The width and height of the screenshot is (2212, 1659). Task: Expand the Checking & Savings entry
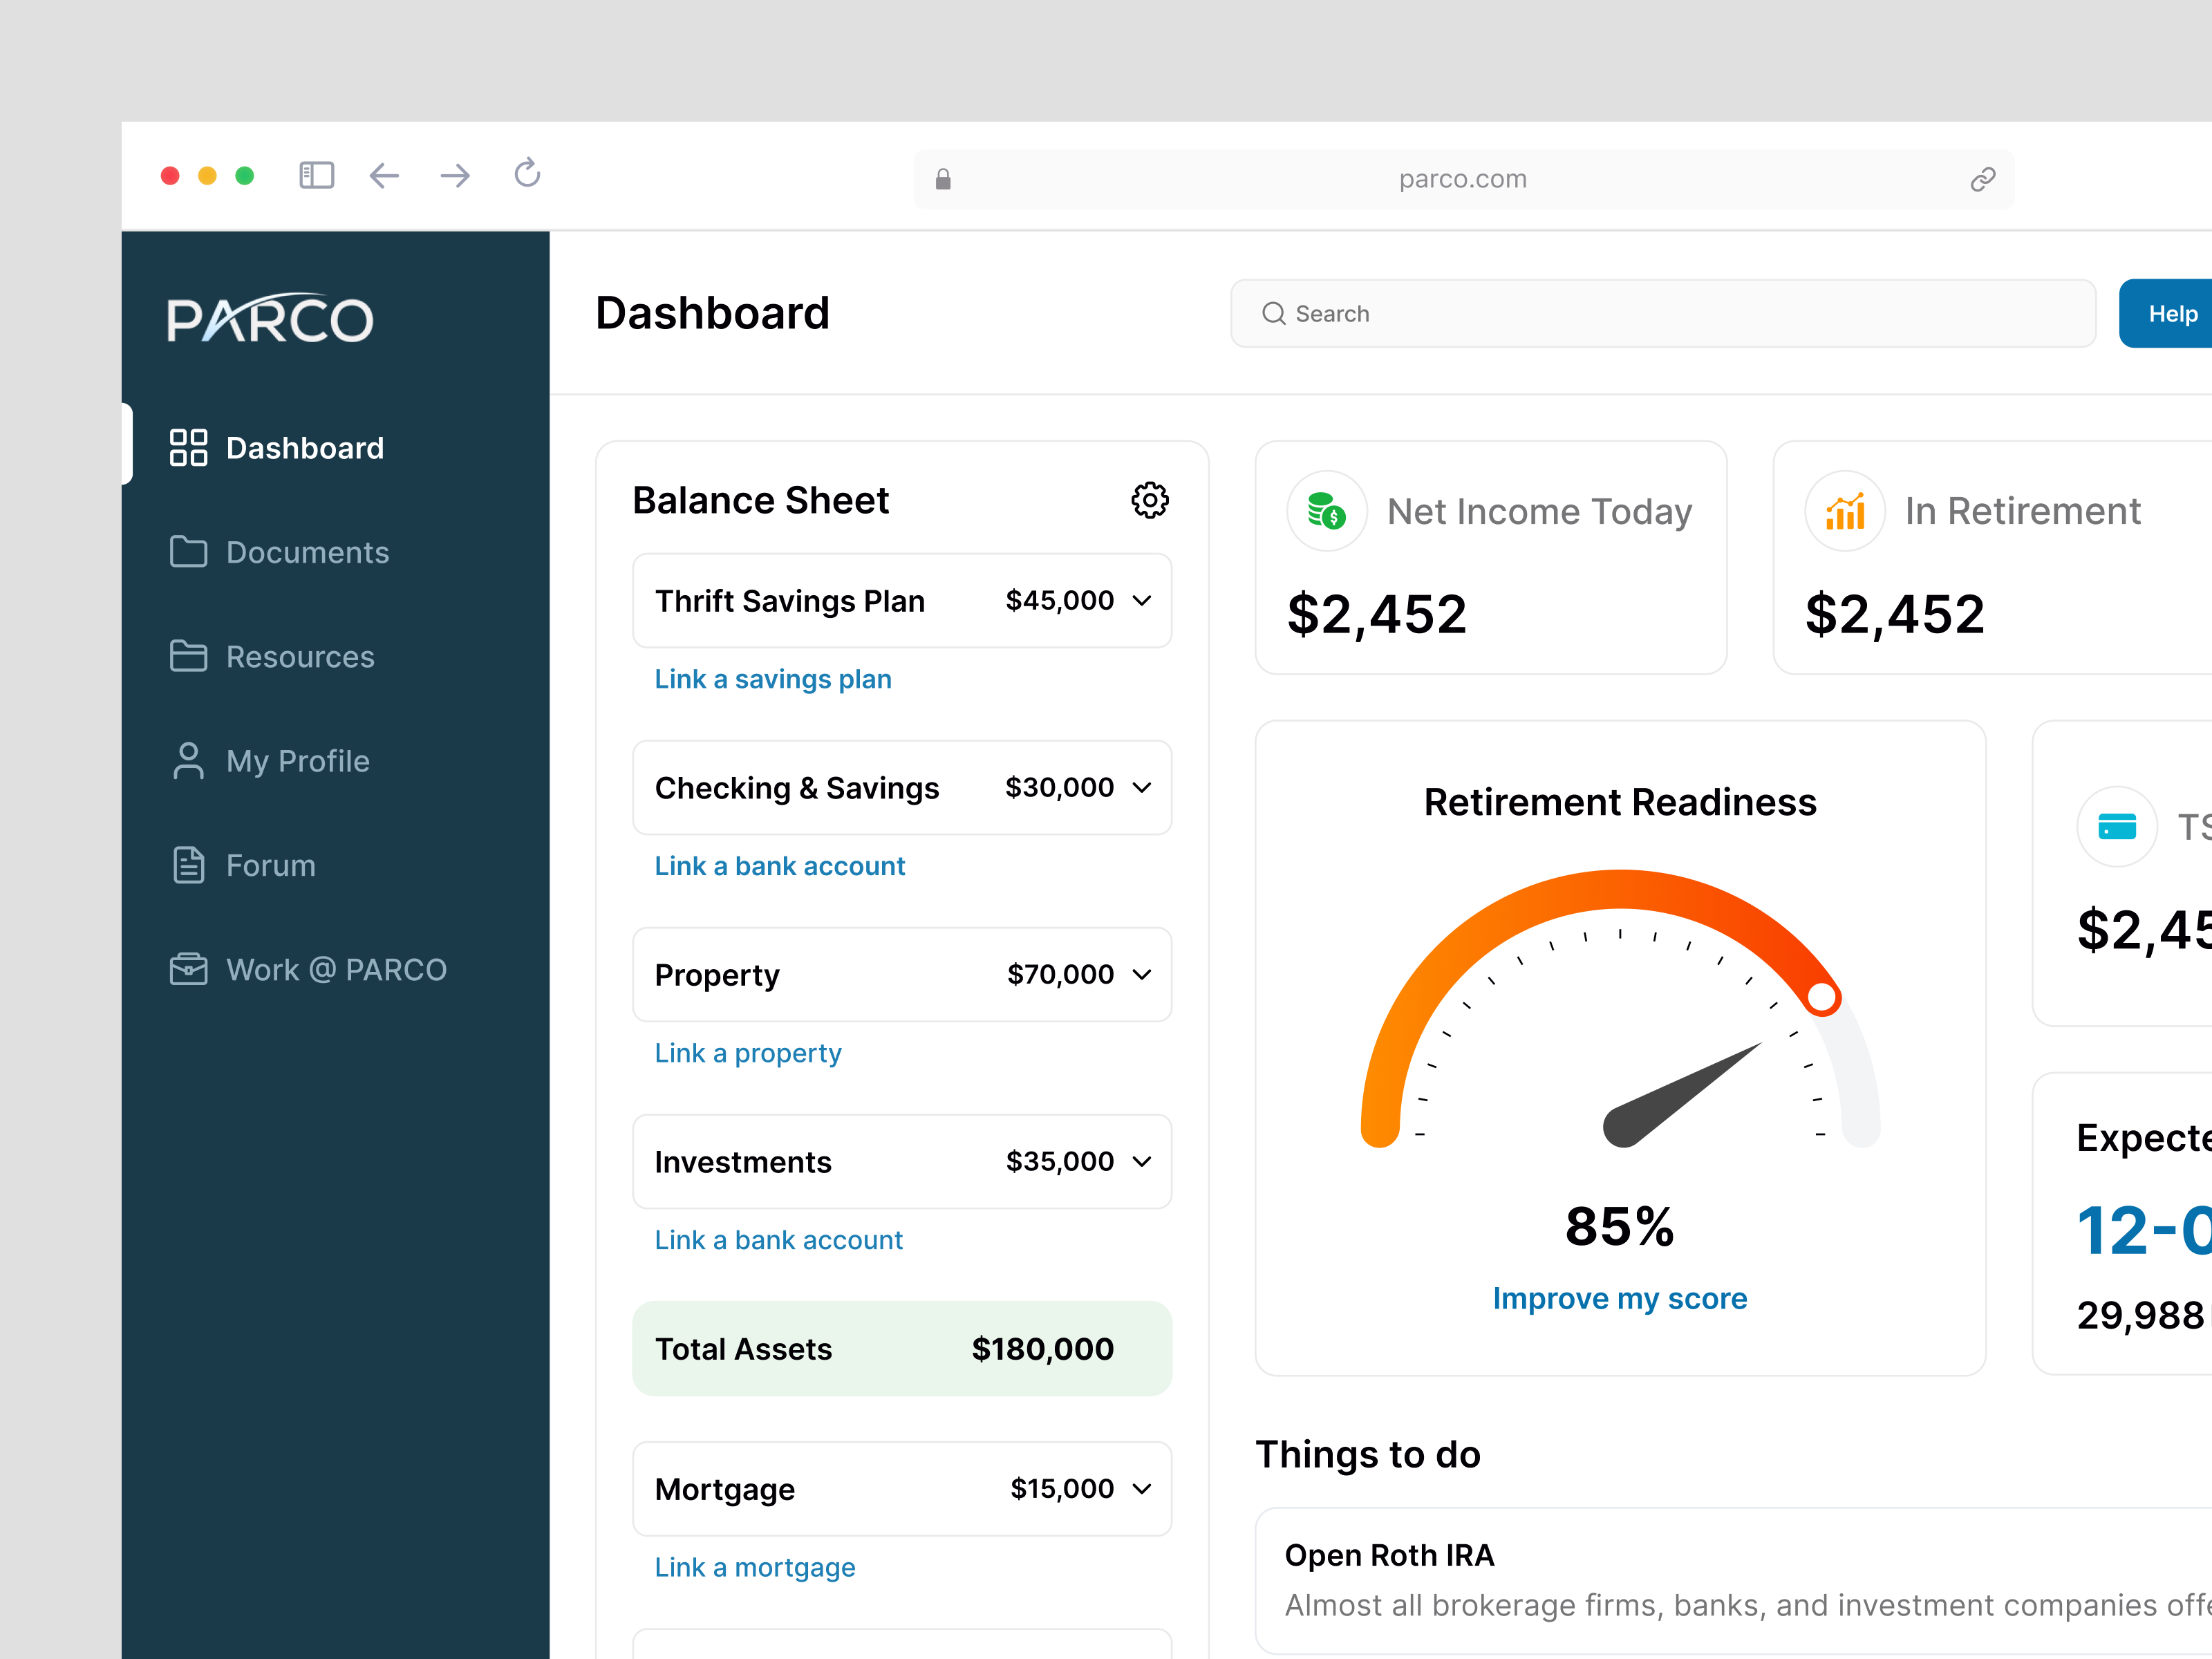coord(1142,788)
